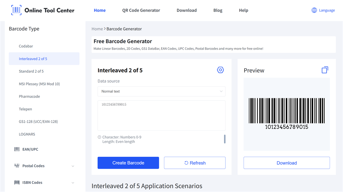Open the QR Code Generator menu
This screenshot has height=192, width=343.
pos(141,10)
